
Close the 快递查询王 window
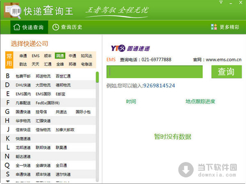(241, 2)
